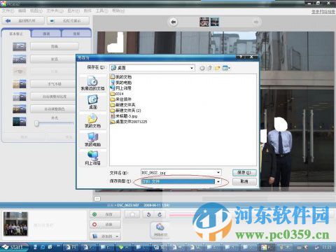
Task: Open the Basic Fixes (基本修正) tab
Action: pos(16,34)
